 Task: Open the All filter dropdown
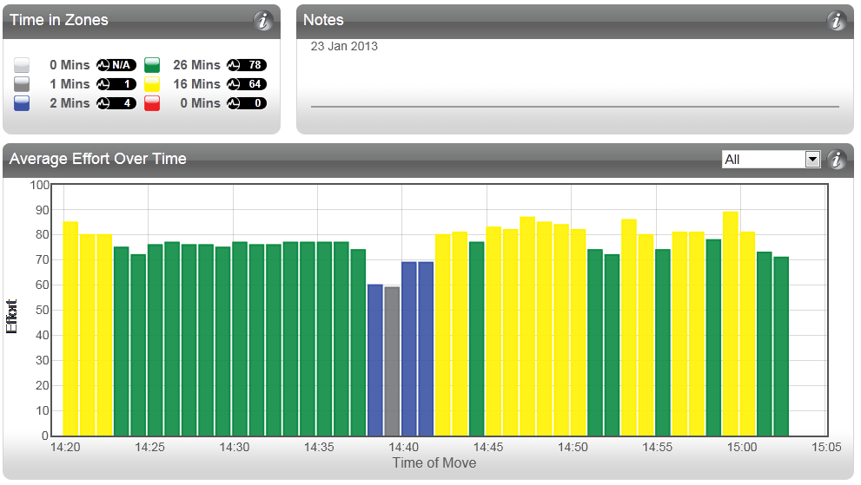pyautogui.click(x=771, y=160)
